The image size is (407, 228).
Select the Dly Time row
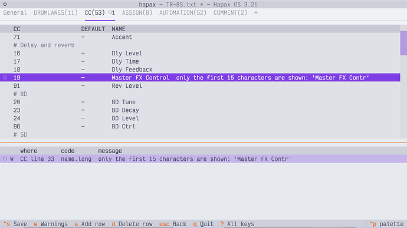200,61
